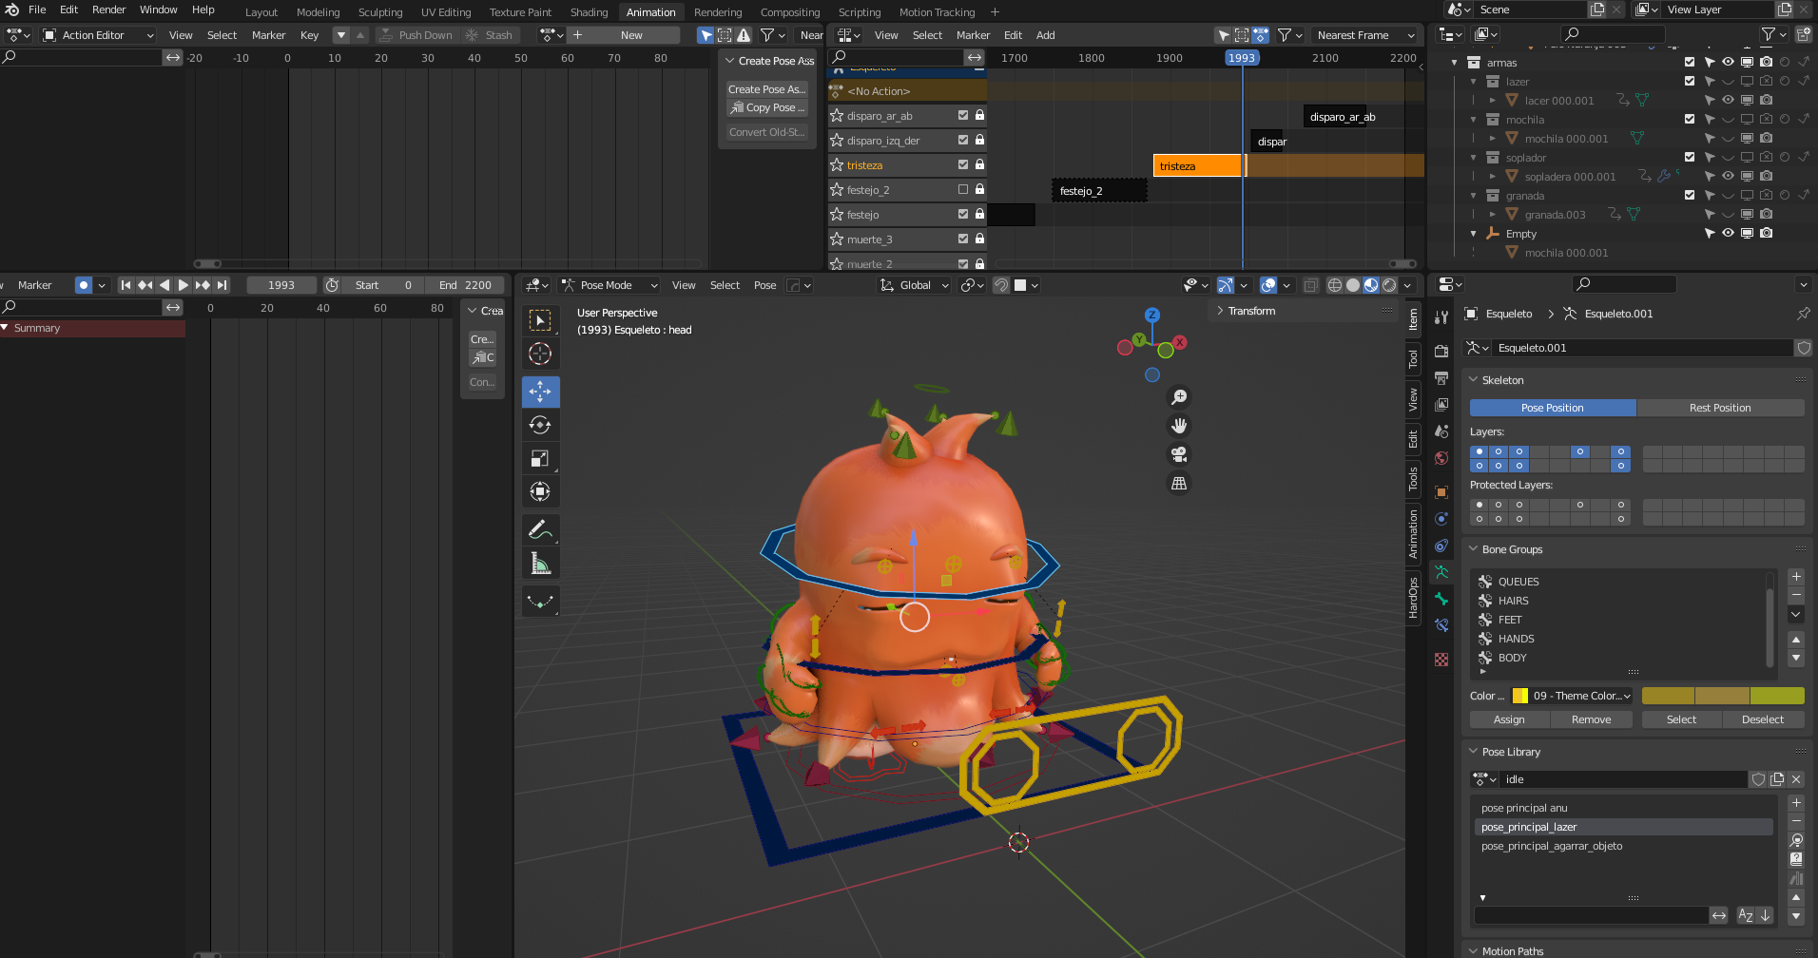Hide the lazer collection with eye icon
1818x958 pixels.
click(x=1728, y=81)
